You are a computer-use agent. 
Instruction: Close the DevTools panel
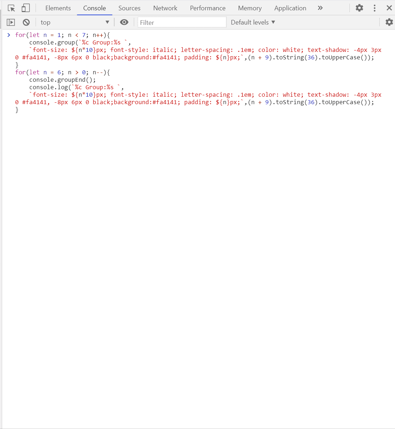[389, 8]
